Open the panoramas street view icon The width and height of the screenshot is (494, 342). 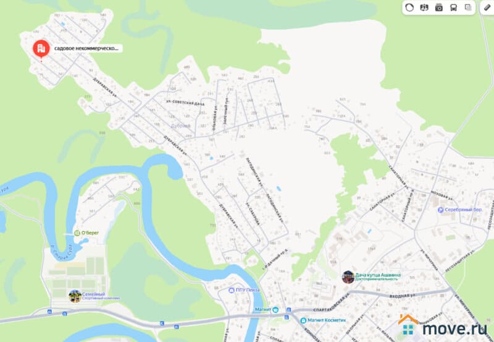click(424, 7)
